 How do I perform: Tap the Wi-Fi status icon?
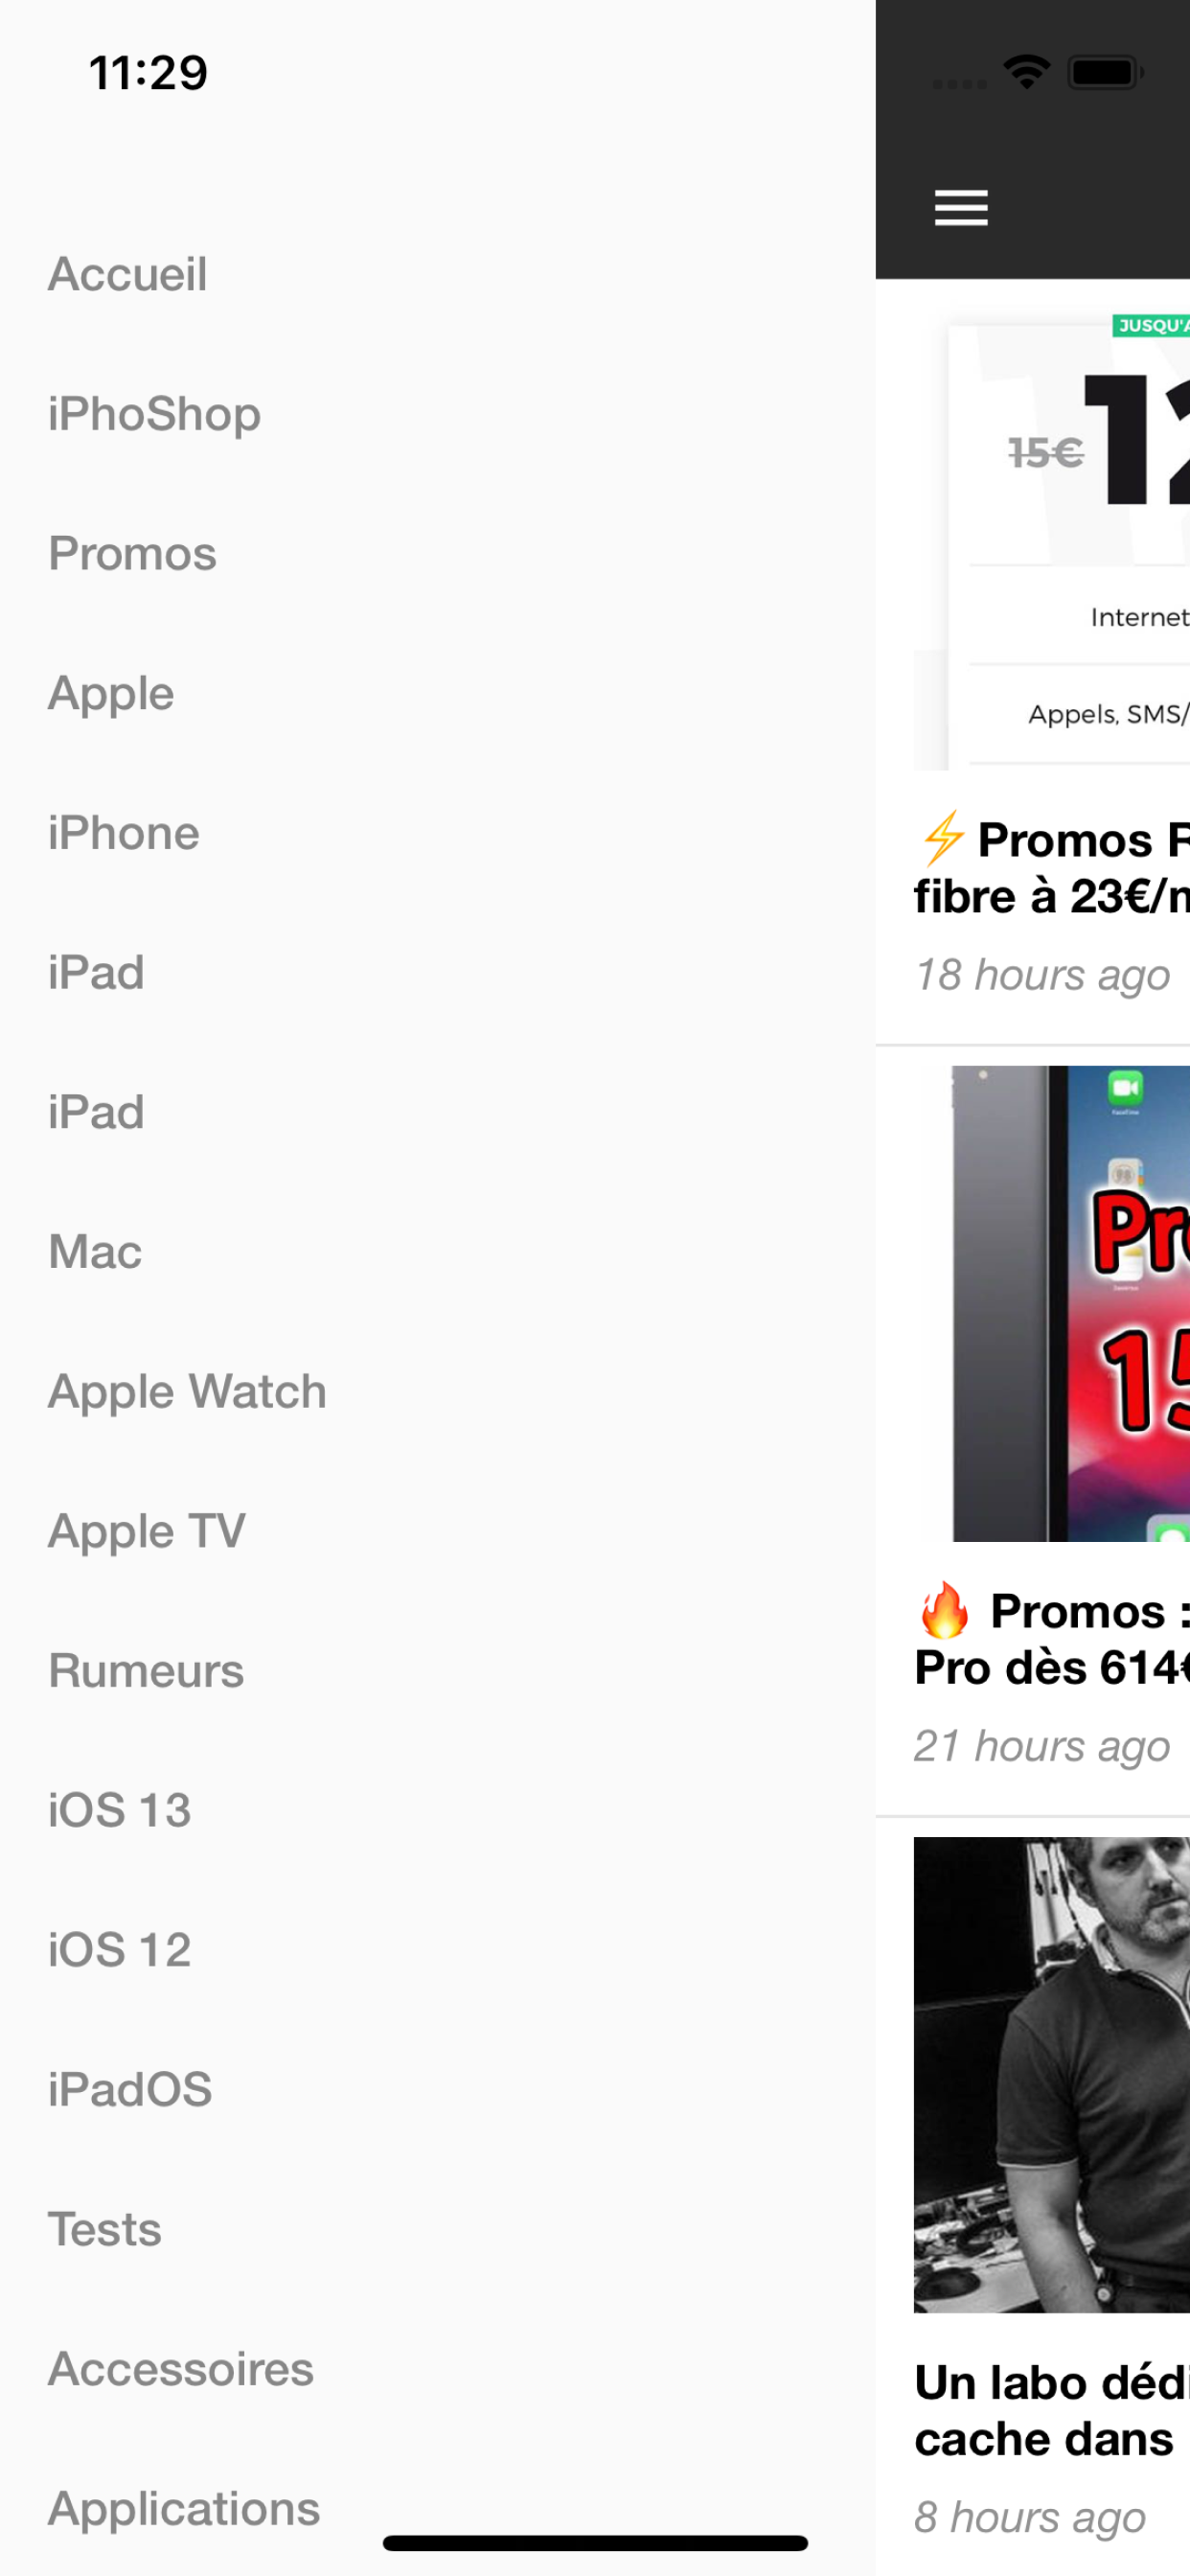pyautogui.click(x=1027, y=72)
